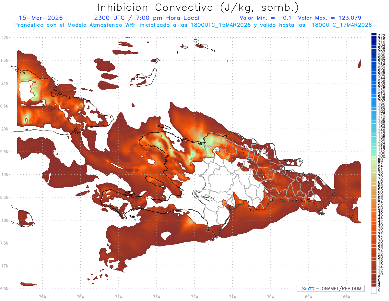Image resolution: width=389 pixels, height=301 pixels.
Task: Click the latitude label '8.5N'
Action: (5, 197)
